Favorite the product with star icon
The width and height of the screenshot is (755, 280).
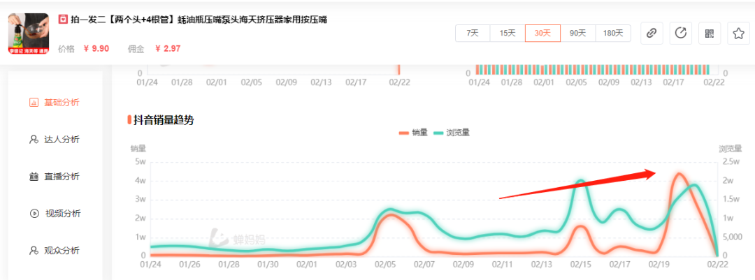click(738, 34)
